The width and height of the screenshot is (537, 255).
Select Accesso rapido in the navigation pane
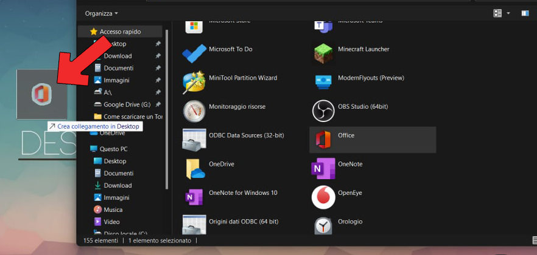click(120, 32)
